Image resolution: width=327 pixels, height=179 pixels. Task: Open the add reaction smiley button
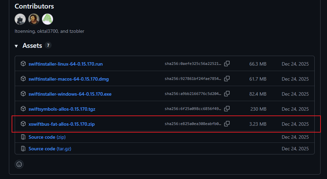point(19,164)
